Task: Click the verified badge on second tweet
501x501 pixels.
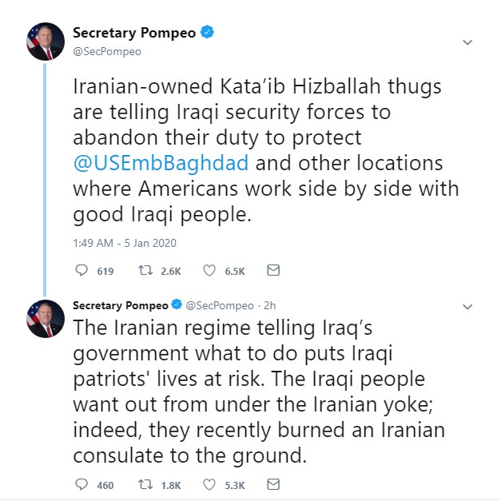Action: pos(177,305)
